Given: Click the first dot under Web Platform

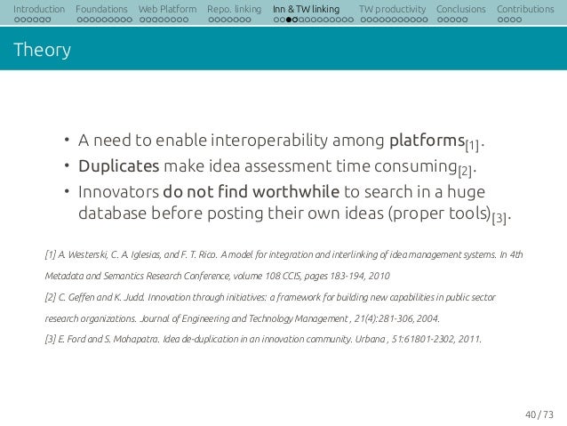Looking at the screenshot, I should 142,20.
